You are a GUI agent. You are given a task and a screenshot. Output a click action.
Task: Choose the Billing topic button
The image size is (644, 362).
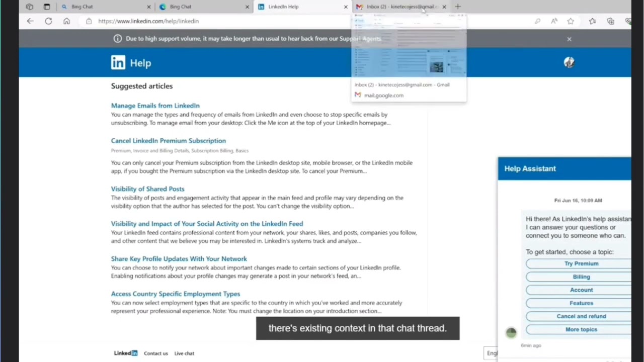pos(579,277)
